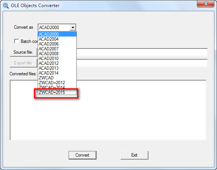Select ACAD2006 in the dropdown list
Viewport: 217px width, 170px height.
(57, 44)
